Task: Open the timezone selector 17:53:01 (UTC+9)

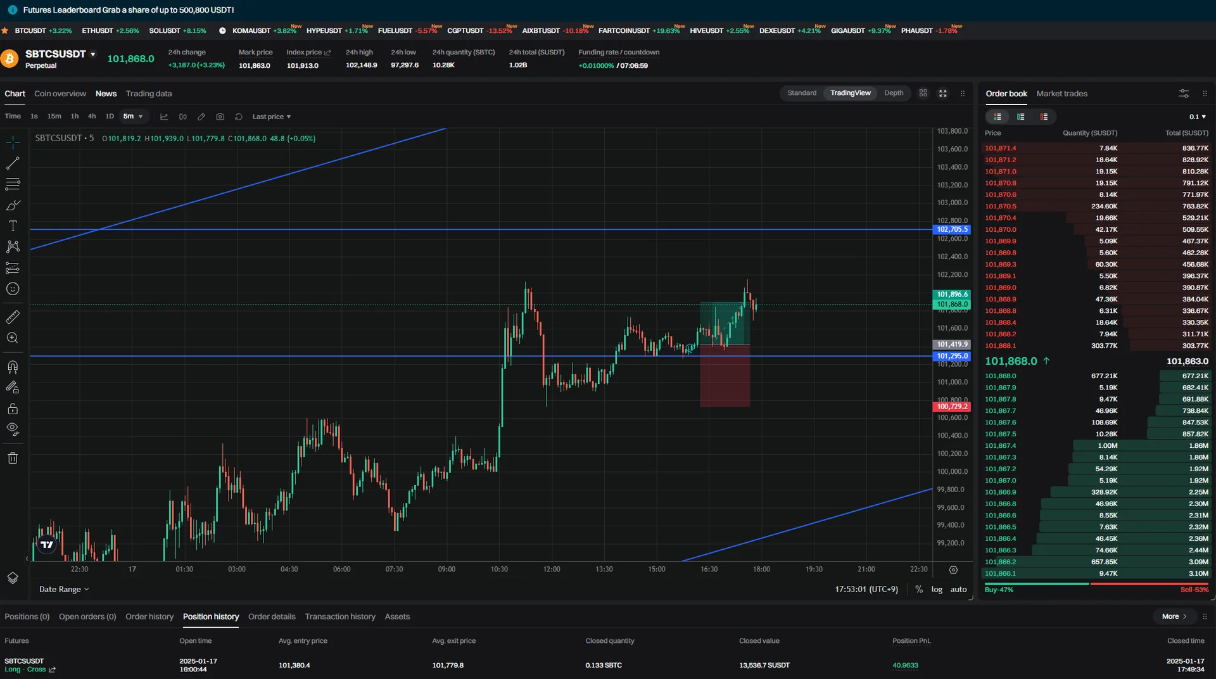Action: [866, 589]
